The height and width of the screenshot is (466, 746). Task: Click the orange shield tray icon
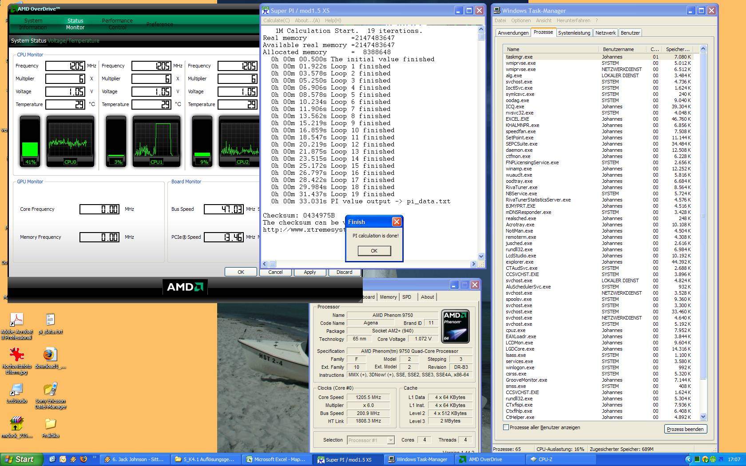[x=705, y=459]
